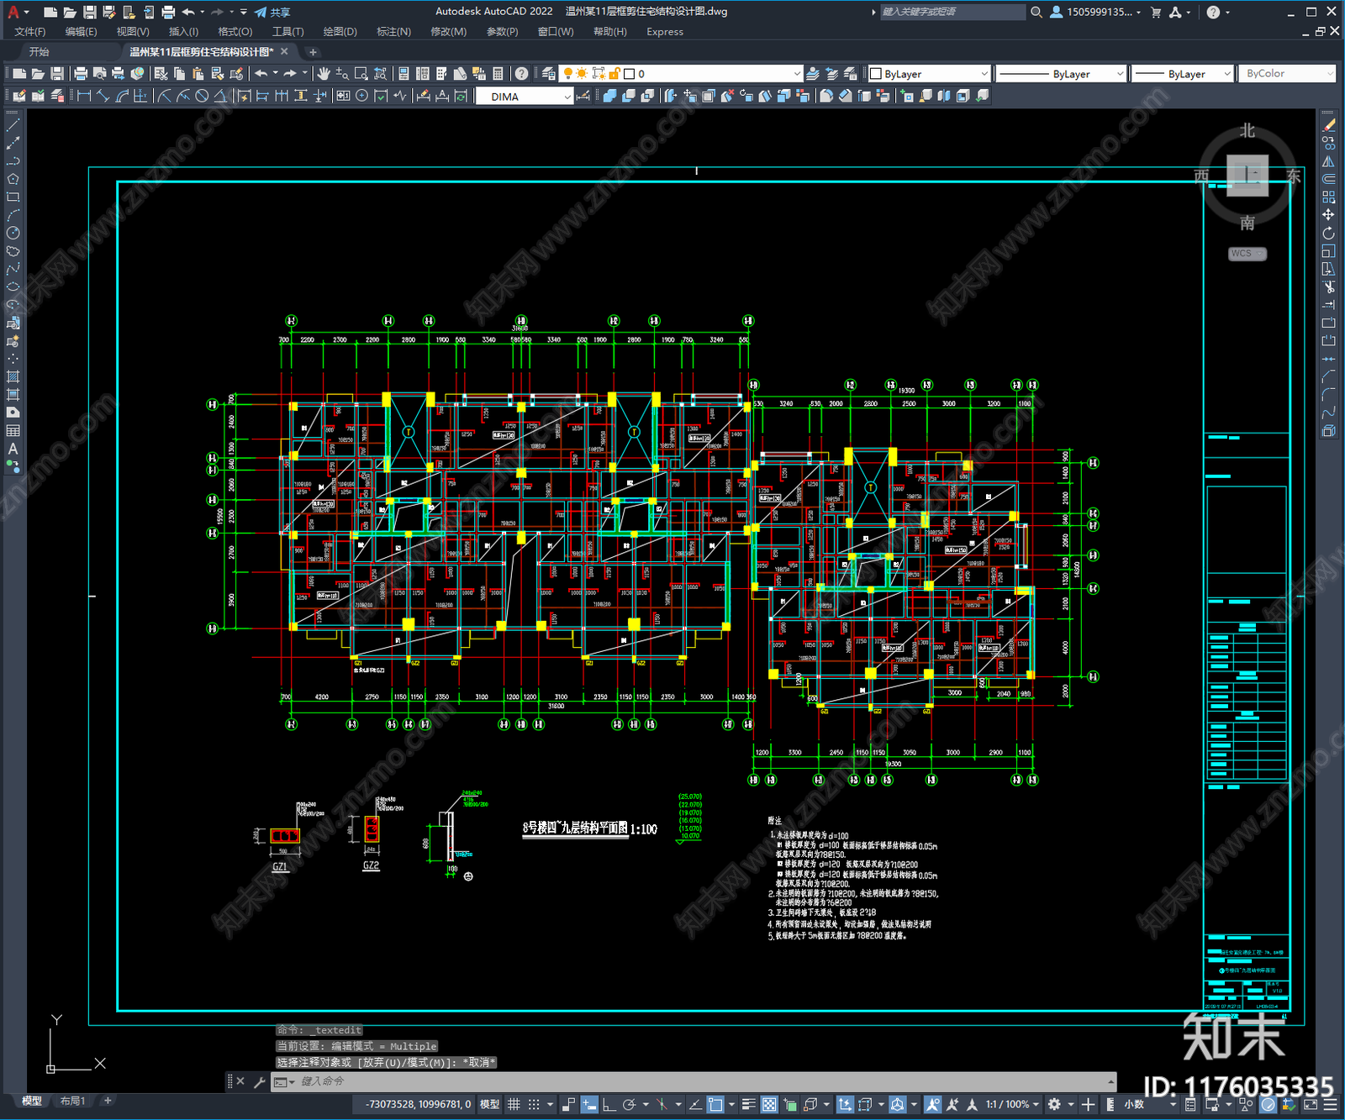
Task: Open the 标注(N) menu
Action: [x=393, y=32]
